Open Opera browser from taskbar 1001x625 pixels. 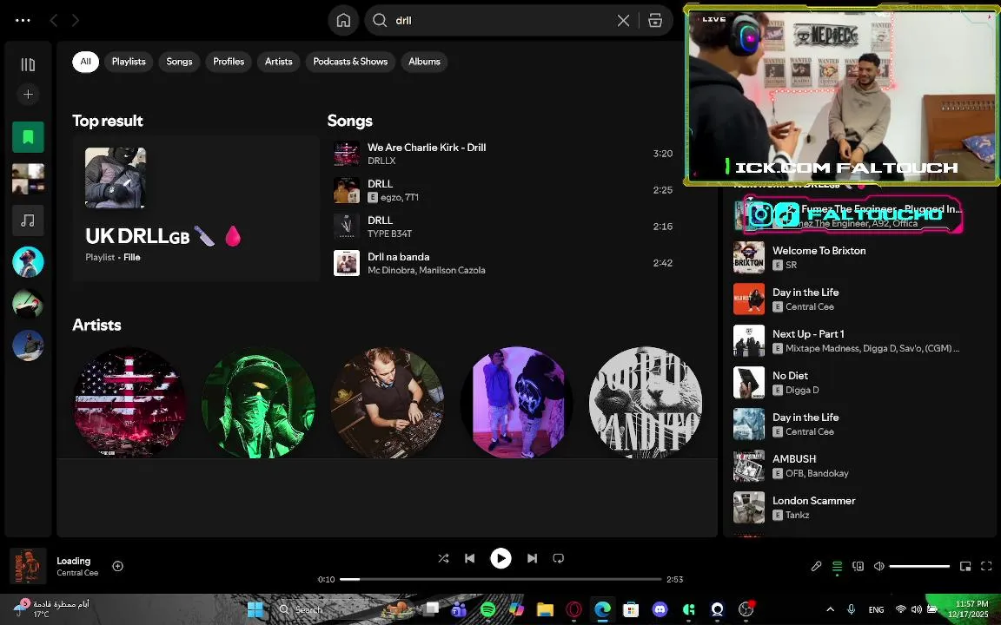pyautogui.click(x=573, y=609)
